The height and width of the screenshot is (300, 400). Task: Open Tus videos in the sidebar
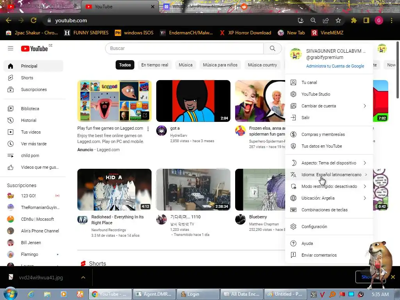click(34, 132)
